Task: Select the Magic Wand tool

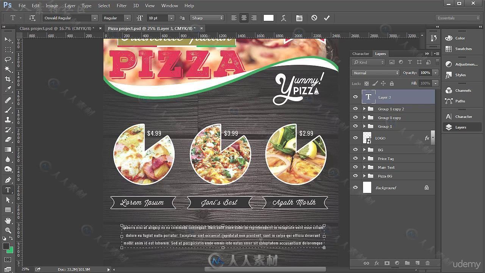Action: 8,69
